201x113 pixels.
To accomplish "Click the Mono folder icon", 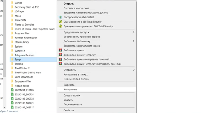I will (12, 16).
